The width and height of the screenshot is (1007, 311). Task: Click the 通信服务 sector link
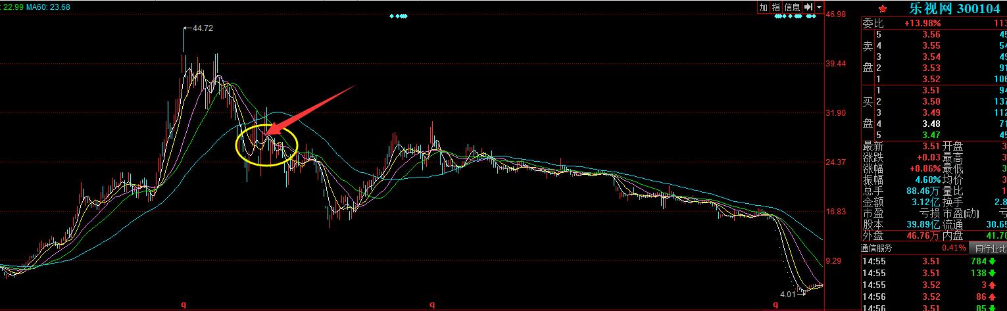coord(877,249)
